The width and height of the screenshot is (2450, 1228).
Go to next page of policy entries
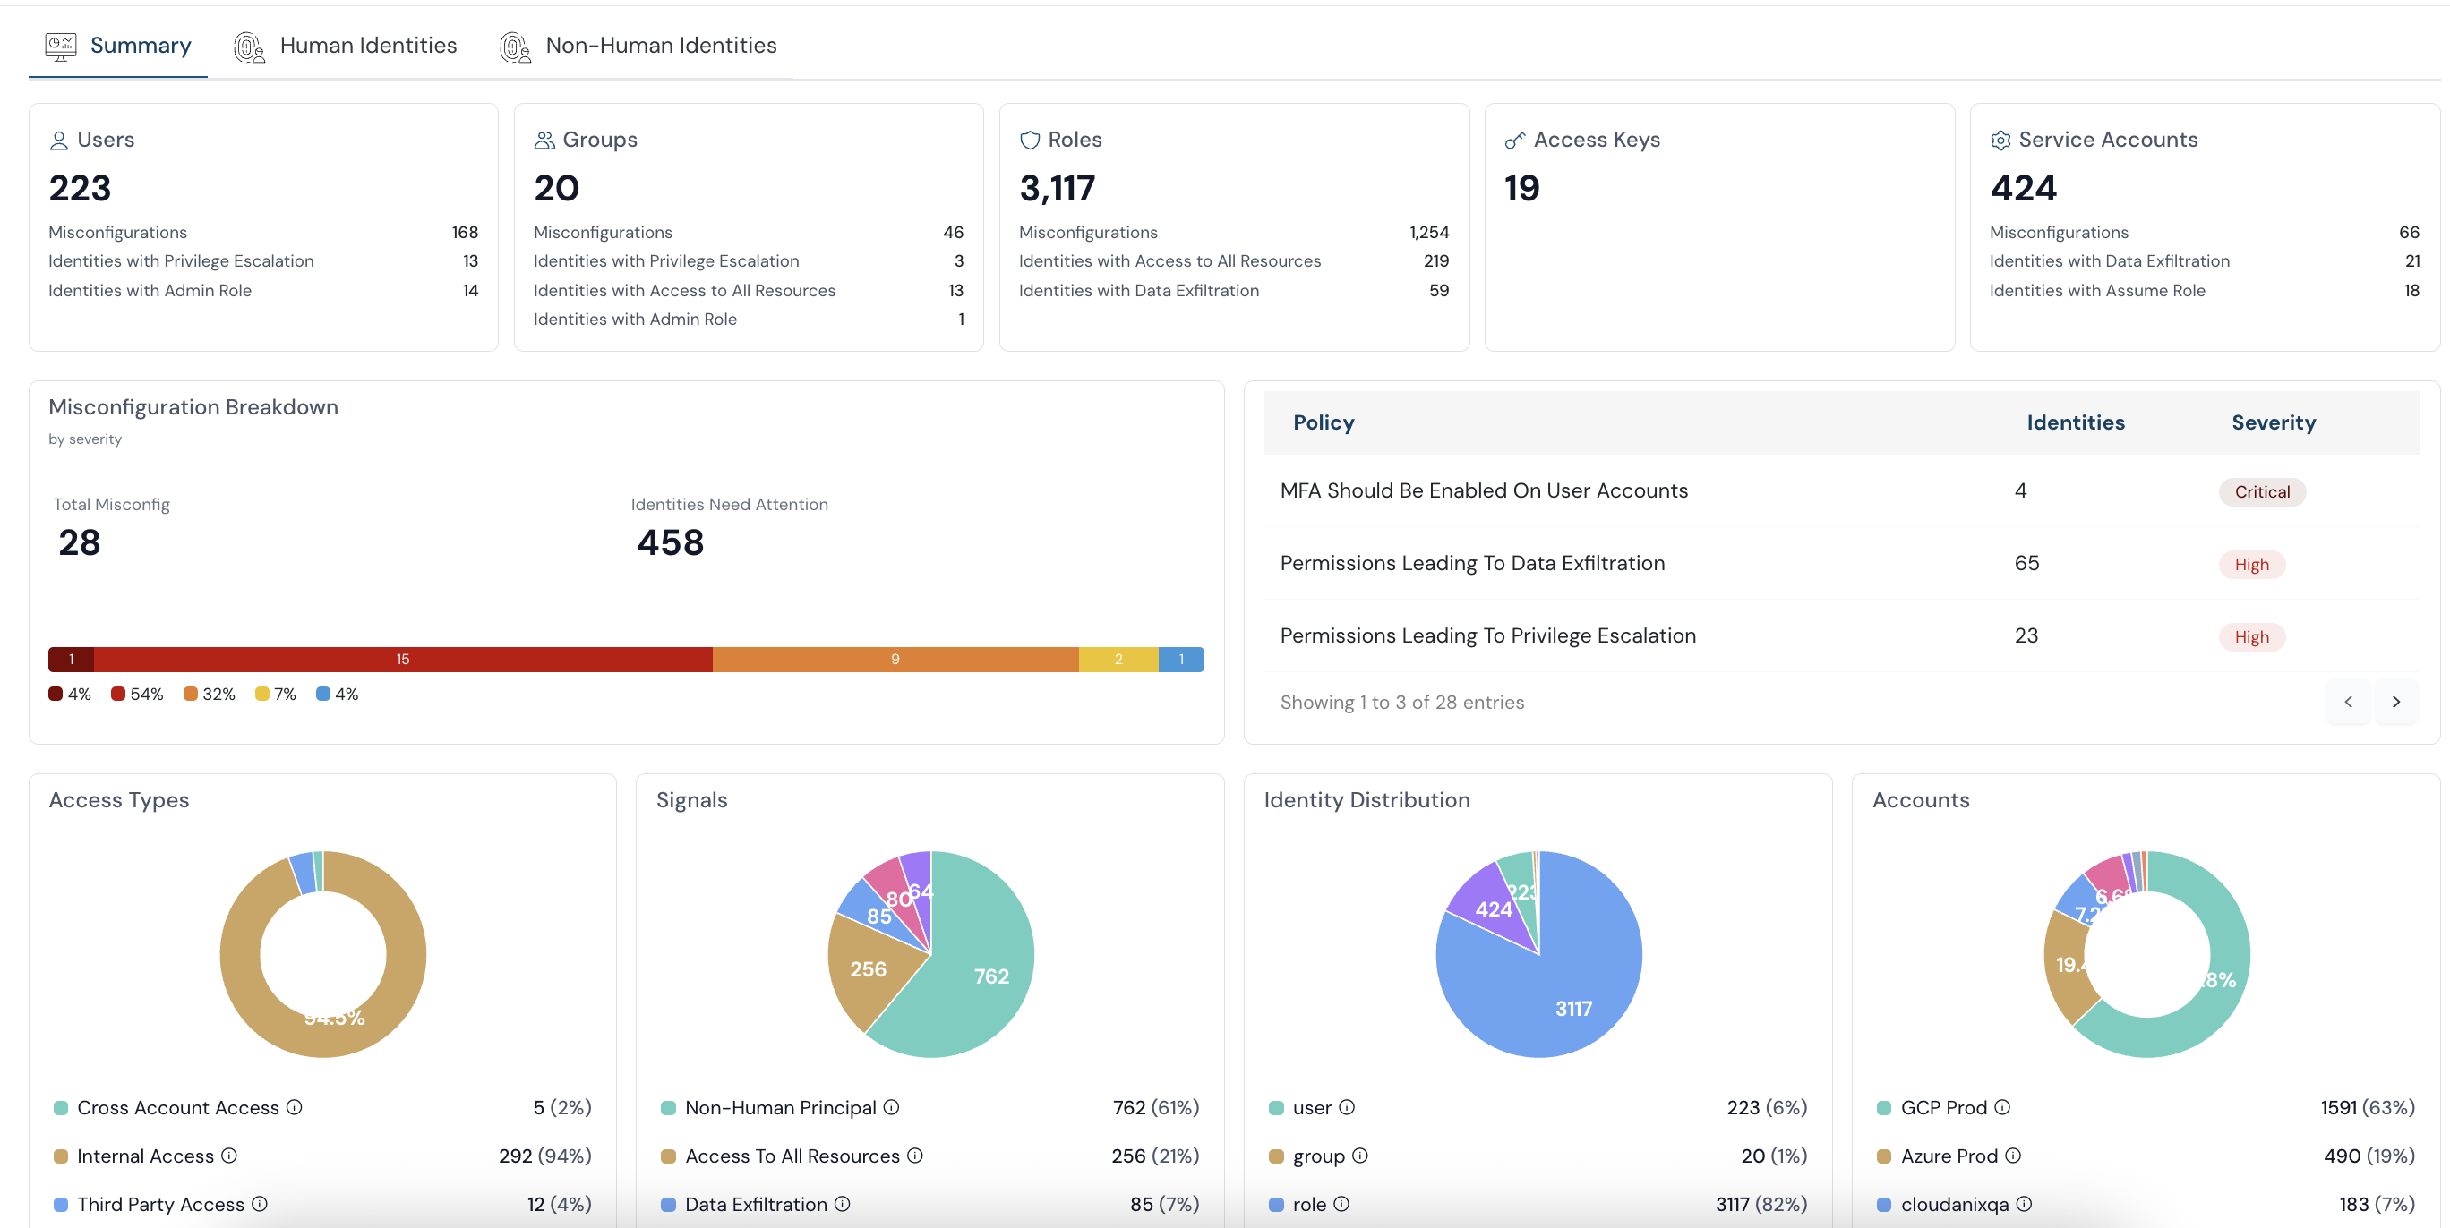click(x=2395, y=702)
